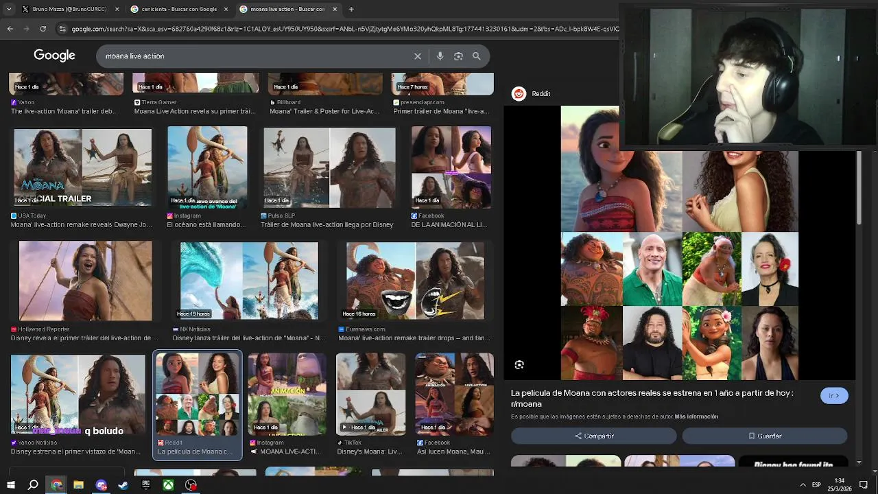
Task: Click the browser forward arrow
Action: [x=26, y=29]
